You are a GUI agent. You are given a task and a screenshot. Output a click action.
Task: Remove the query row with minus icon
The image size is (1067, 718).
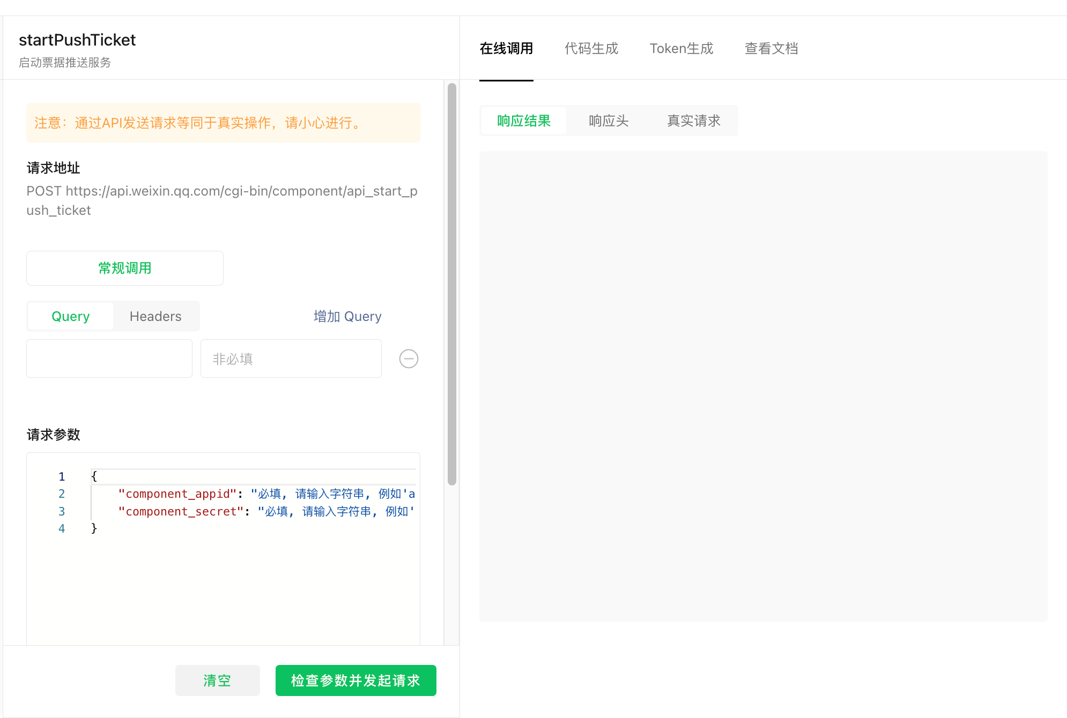tap(409, 358)
